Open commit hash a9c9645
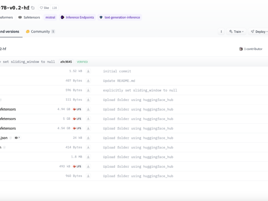The image size is (268, 201). pyautogui.click(x=66, y=62)
